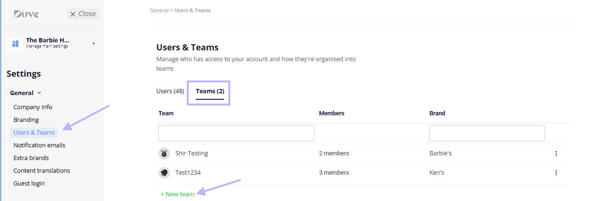Close the settings panel
The height and width of the screenshot is (201, 615).
[x=83, y=14]
